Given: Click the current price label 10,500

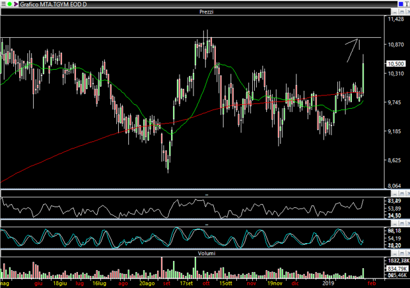Looking at the screenshot, I should [x=395, y=63].
